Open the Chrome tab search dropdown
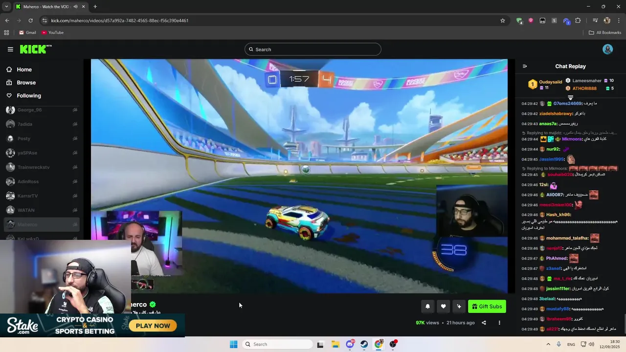This screenshot has width=626, height=352. [x=6, y=7]
